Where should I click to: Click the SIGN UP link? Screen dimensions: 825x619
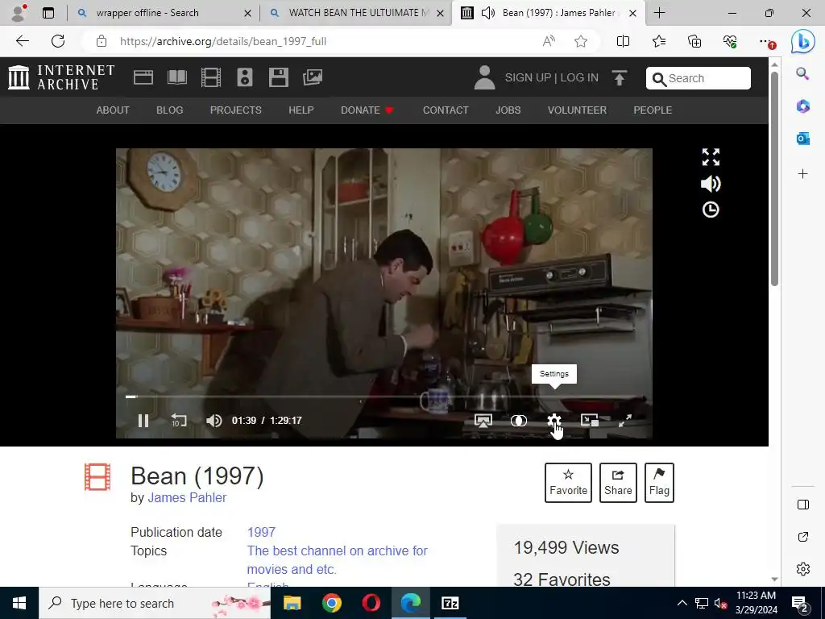click(528, 77)
